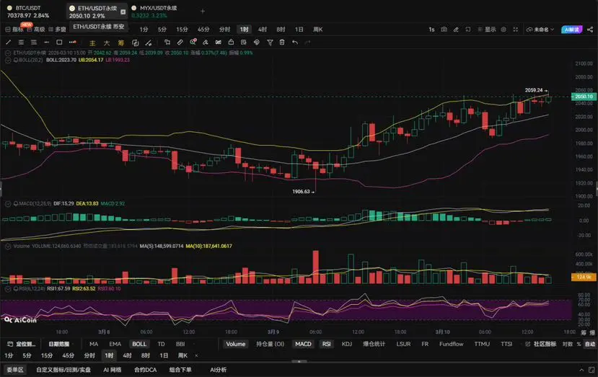Open the 日期范围 date range selector
598x377 pixels.
click(59, 344)
